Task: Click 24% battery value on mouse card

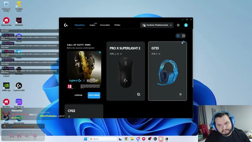Action: pos(112,54)
